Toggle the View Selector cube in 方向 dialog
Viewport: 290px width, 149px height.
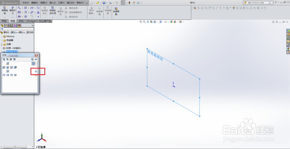[x=32, y=59]
